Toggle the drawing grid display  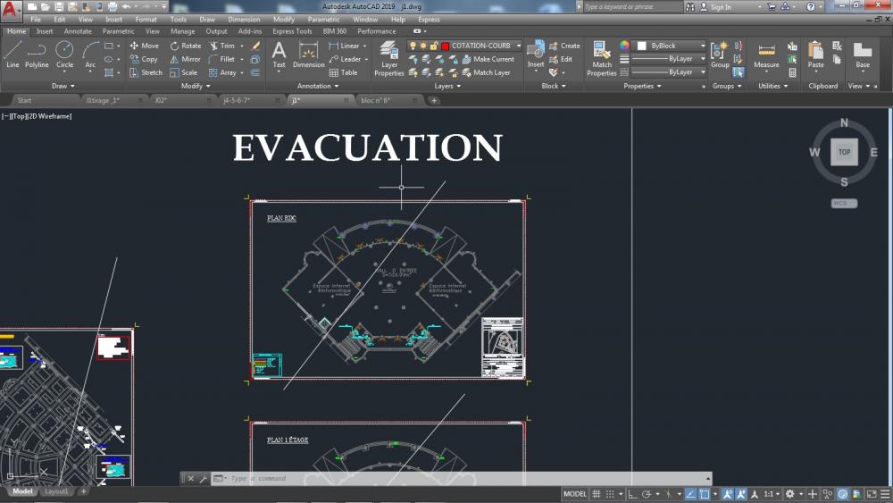tap(597, 494)
